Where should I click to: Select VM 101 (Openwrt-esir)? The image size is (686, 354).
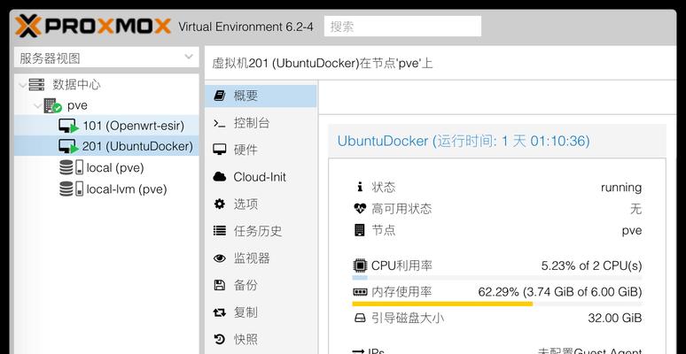[106, 126]
